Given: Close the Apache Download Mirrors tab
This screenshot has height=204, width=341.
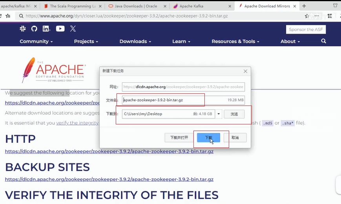Looking at the screenshot, I should tap(294, 6).
